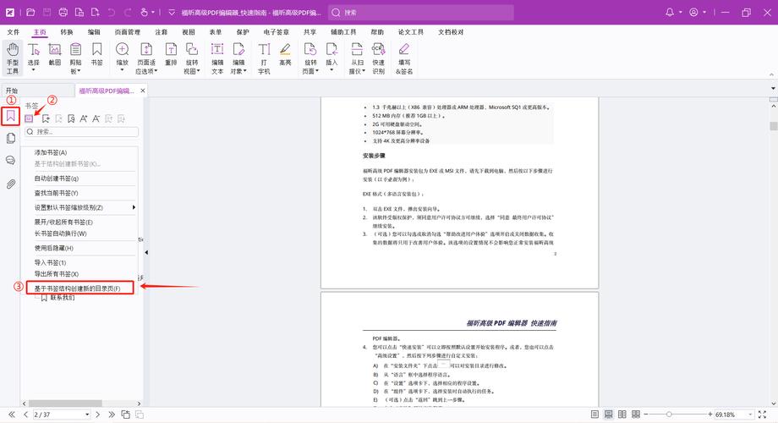Switch to facing pages view mode
Image resolution: width=778 pixels, height=423 pixels.
click(622, 414)
